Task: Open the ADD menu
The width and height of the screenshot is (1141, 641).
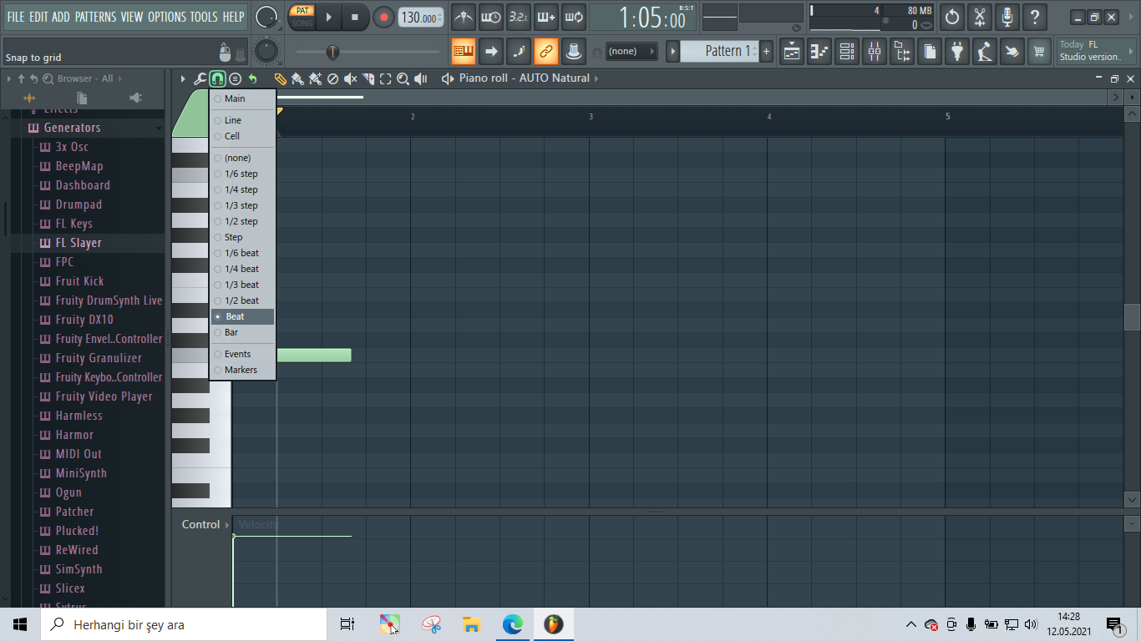Action: coord(61,17)
